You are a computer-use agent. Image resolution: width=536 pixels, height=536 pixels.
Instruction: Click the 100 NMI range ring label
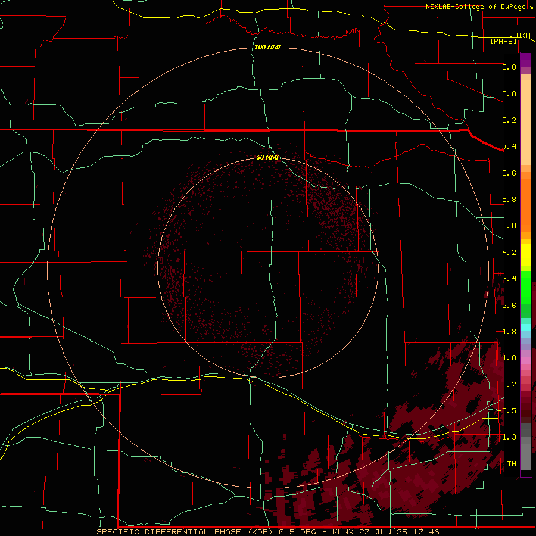tap(267, 47)
